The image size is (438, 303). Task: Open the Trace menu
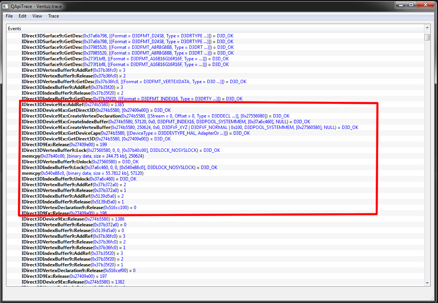tap(53, 16)
